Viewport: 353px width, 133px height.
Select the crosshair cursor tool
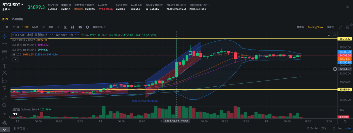point(4,36)
